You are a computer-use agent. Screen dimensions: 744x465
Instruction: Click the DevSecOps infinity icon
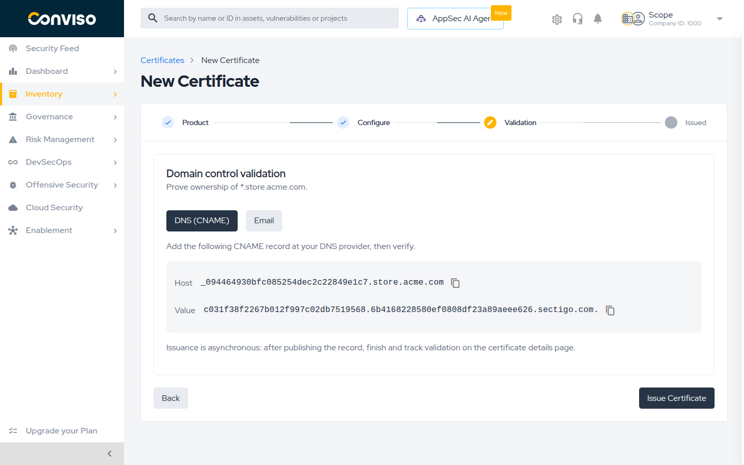coord(13,162)
